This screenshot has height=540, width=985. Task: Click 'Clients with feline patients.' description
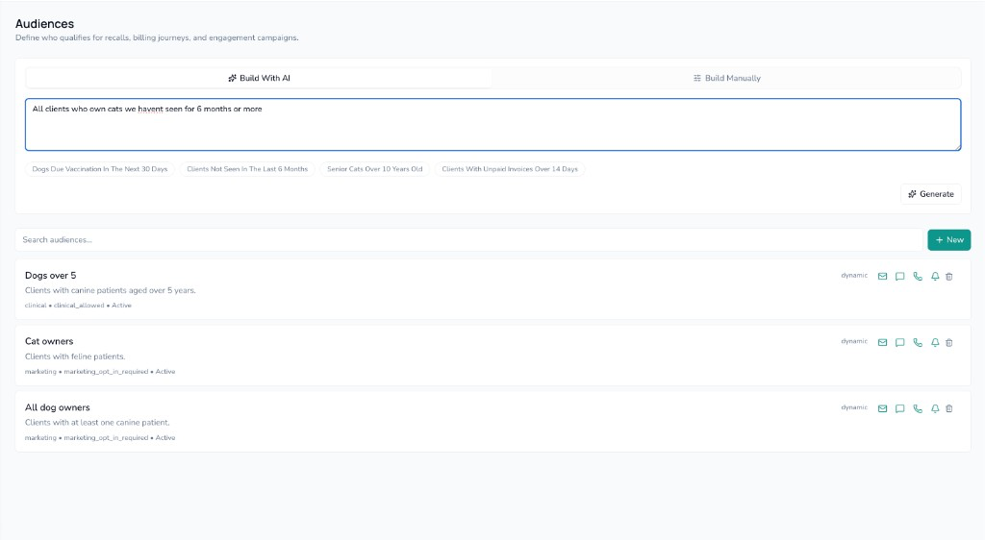coord(75,356)
